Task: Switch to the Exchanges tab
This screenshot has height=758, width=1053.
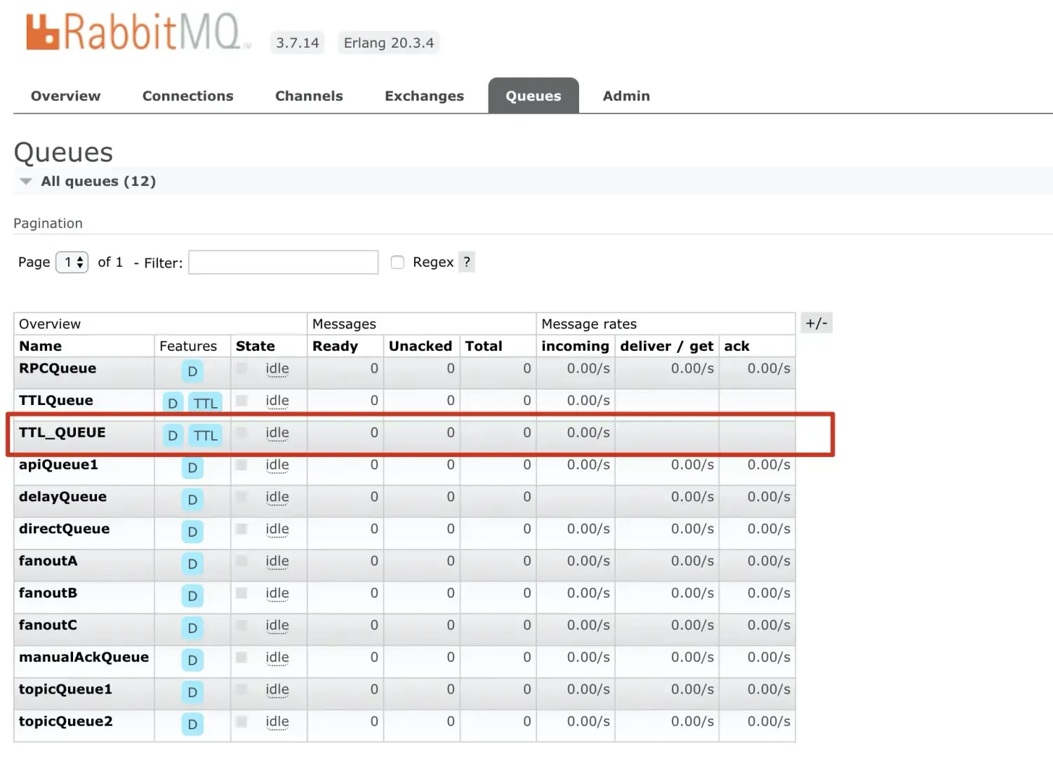Action: [424, 95]
